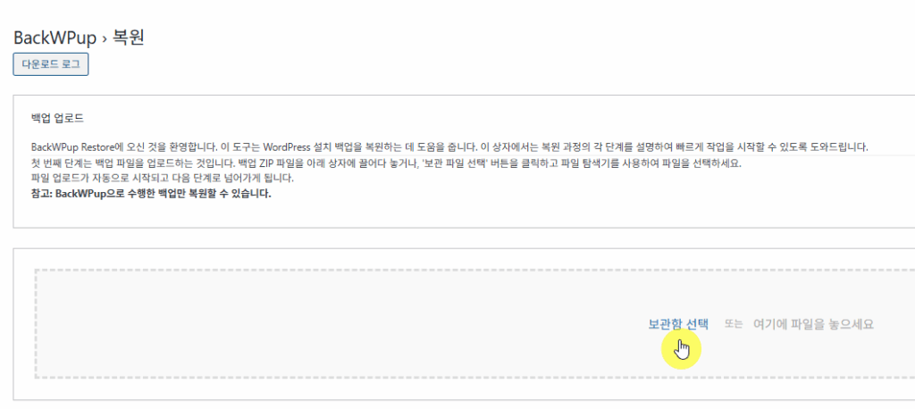Click the word WordPress in the description
The image size is (915, 409).
click(287, 146)
